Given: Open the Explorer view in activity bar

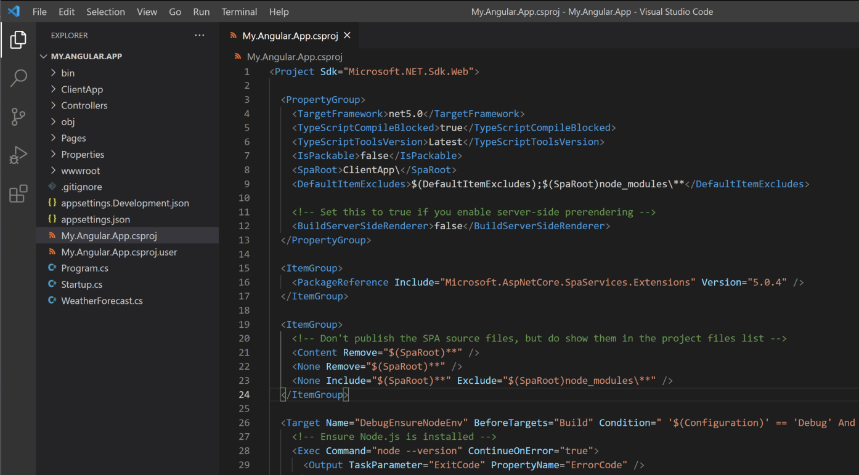Looking at the screenshot, I should coord(18,39).
